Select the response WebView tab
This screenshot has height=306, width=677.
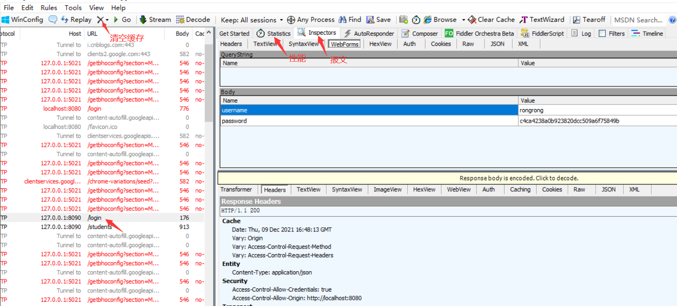459,189
